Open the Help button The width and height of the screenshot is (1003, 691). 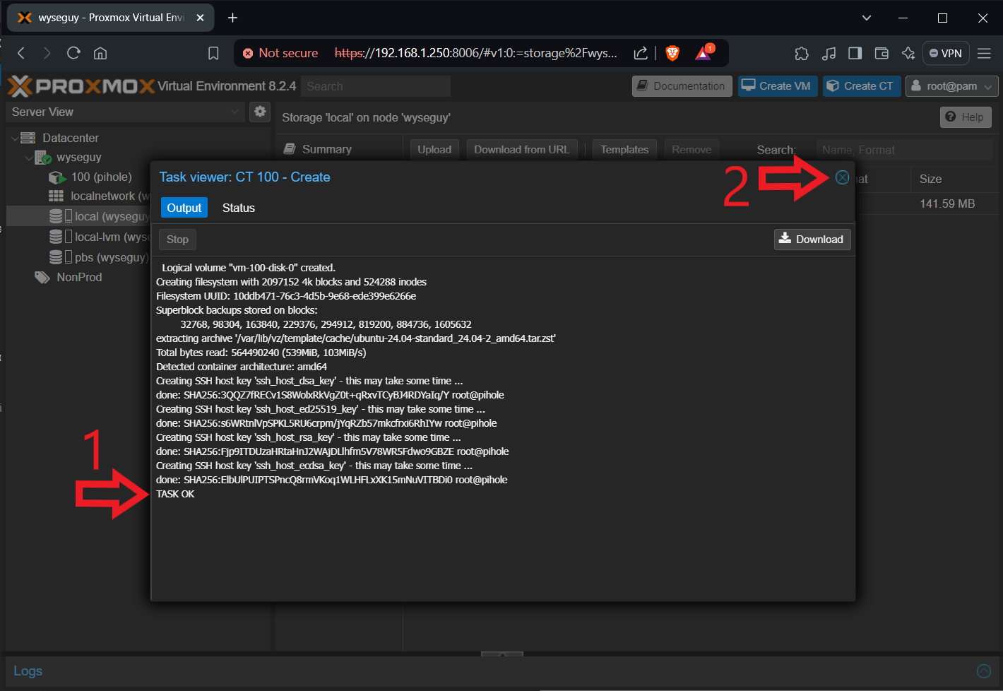[x=966, y=117]
